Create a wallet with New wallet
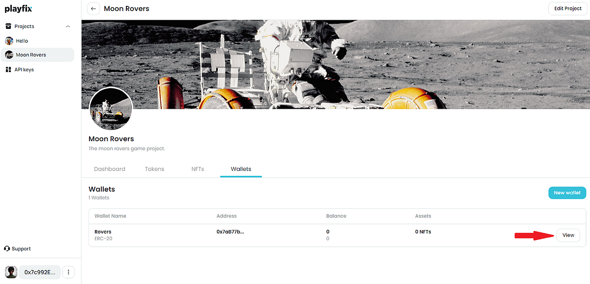Image resolution: width=590 pixels, height=284 pixels. click(567, 193)
